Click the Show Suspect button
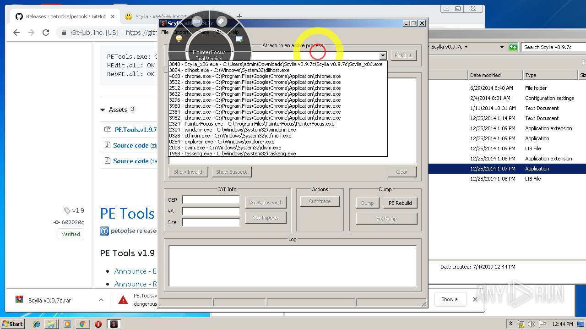Viewport: 586px width, 330px height. pyautogui.click(x=231, y=172)
